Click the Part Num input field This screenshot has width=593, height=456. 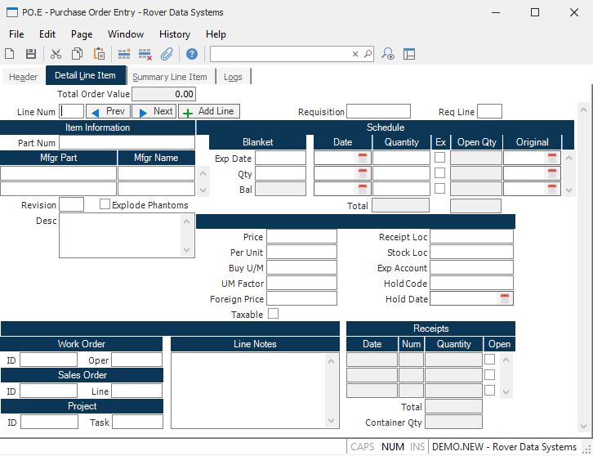pyautogui.click(x=127, y=143)
